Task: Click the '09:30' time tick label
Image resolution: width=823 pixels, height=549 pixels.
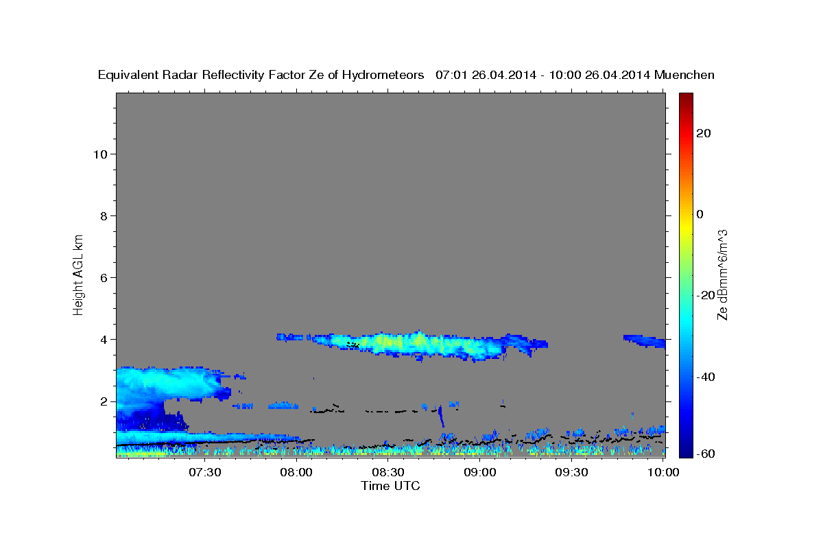Action: [x=571, y=472]
